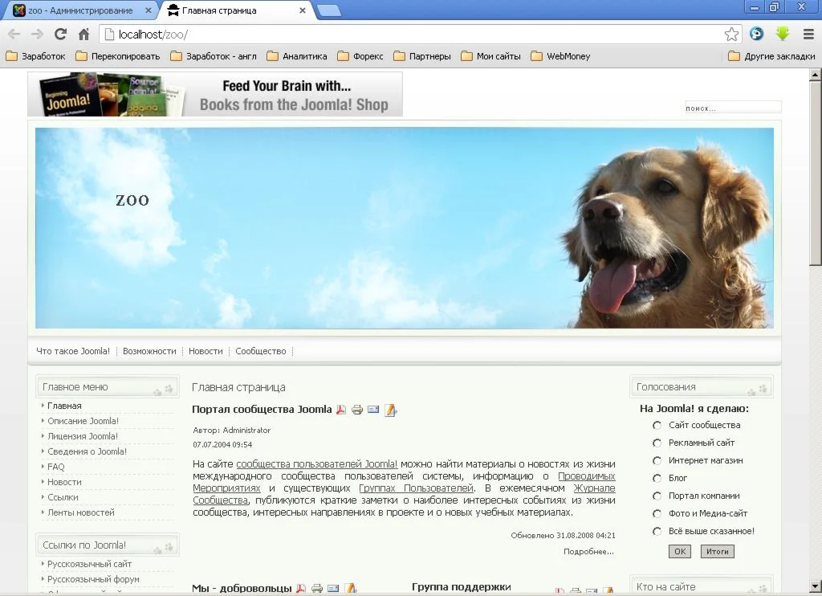Switch to the zoo - Администрирование tab
Image resolution: width=822 pixels, height=596 pixels.
(79, 10)
